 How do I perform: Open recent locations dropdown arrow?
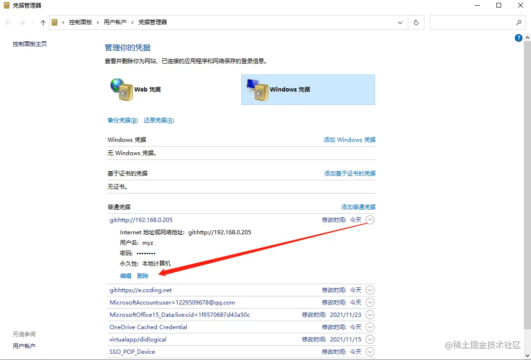(33, 23)
